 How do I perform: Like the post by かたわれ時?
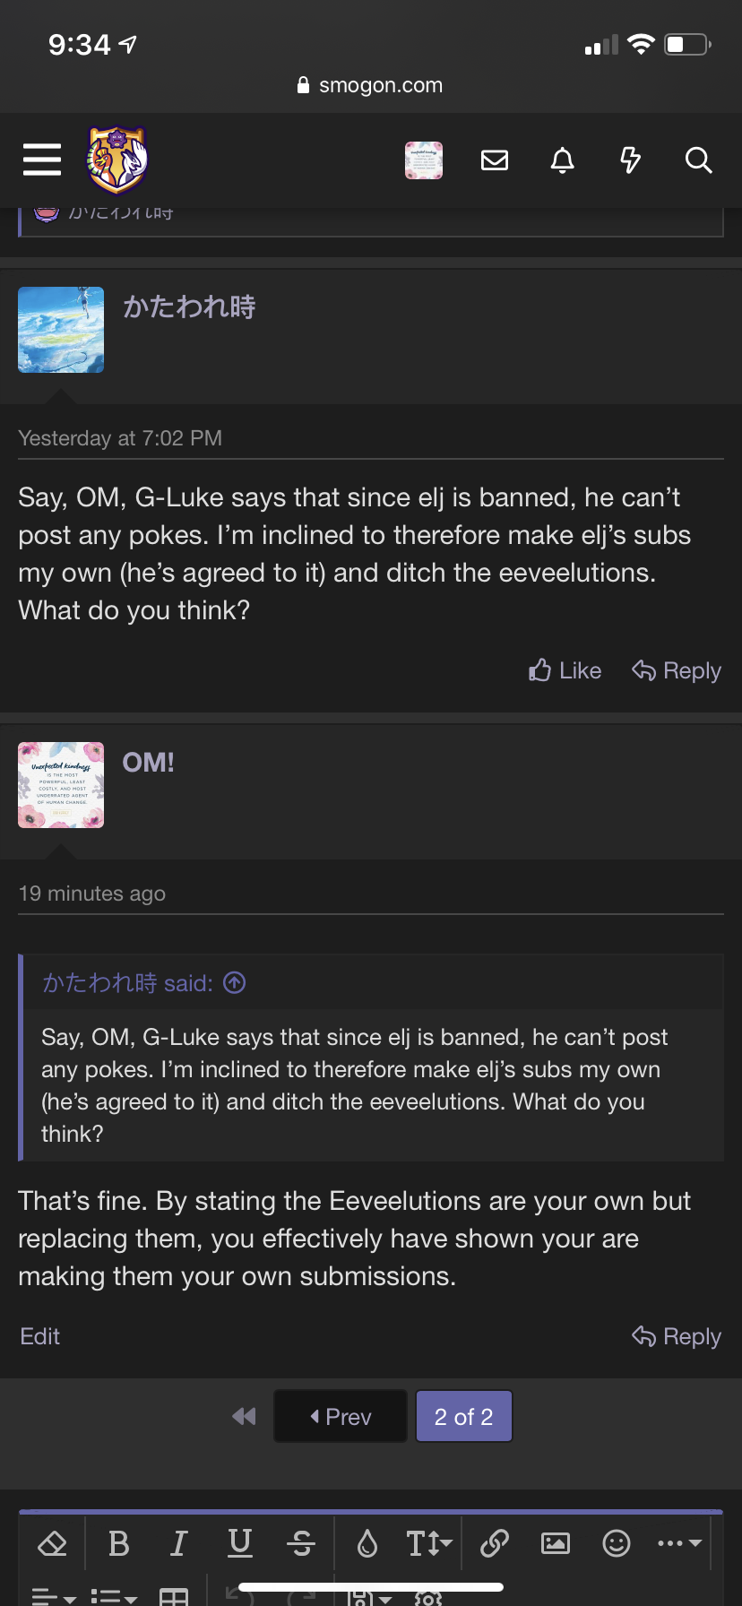[x=565, y=670]
